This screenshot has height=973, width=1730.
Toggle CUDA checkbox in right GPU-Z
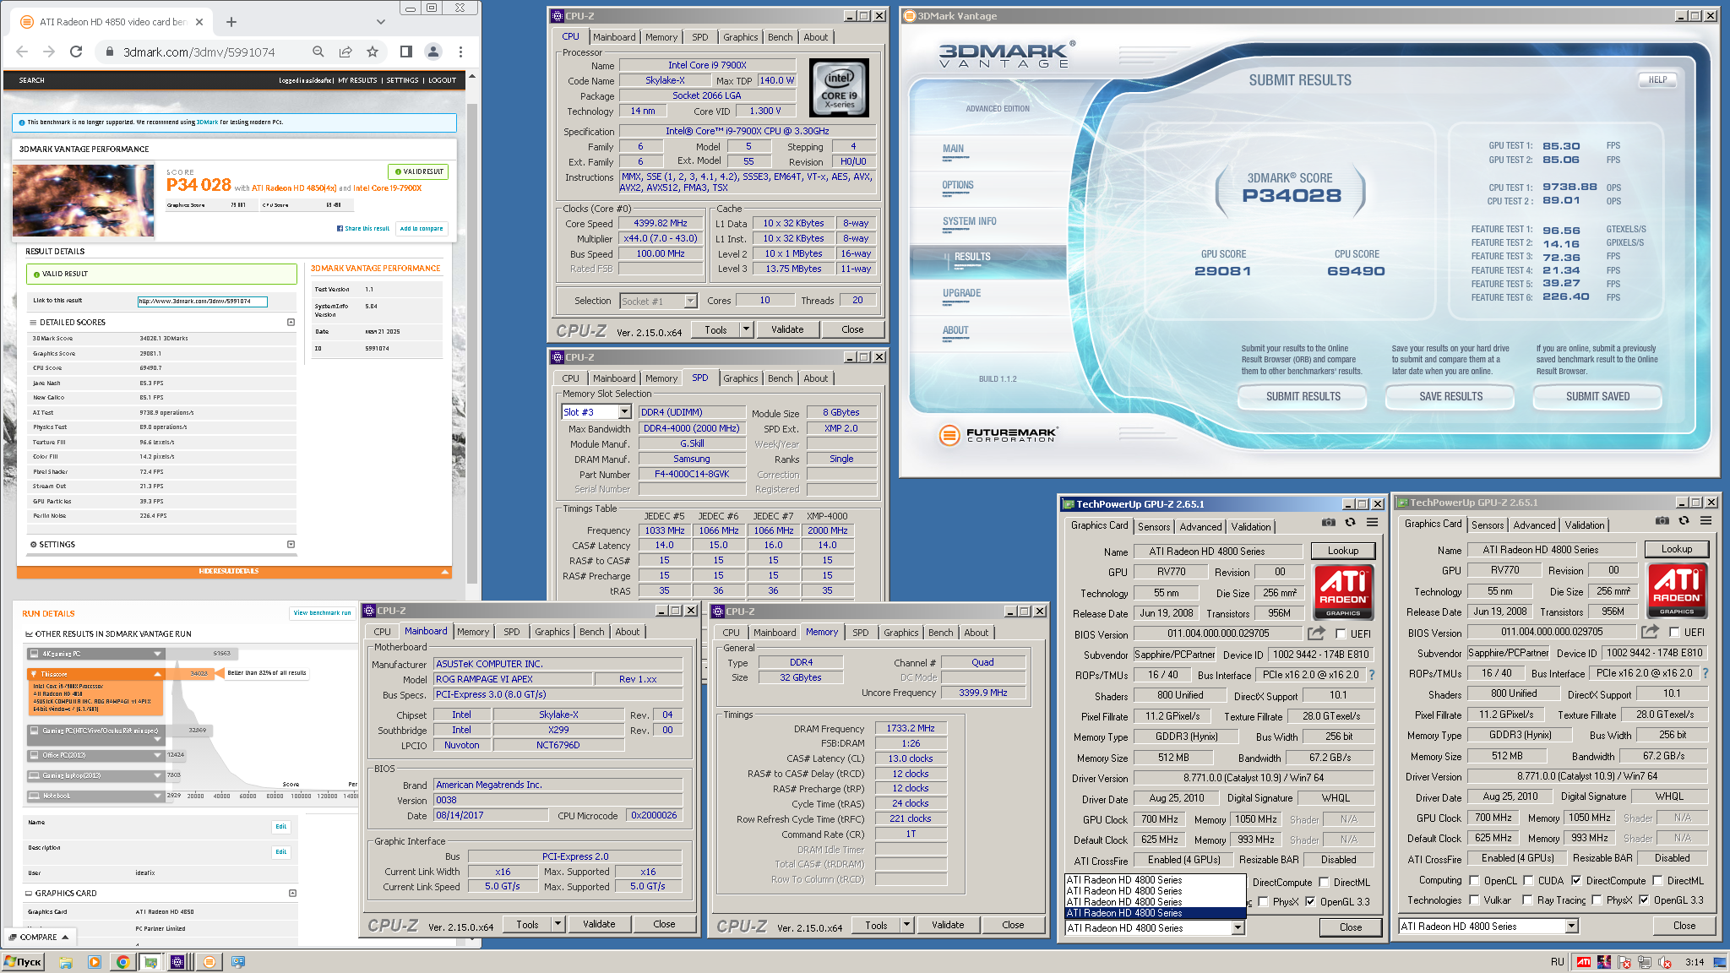click(x=1527, y=880)
